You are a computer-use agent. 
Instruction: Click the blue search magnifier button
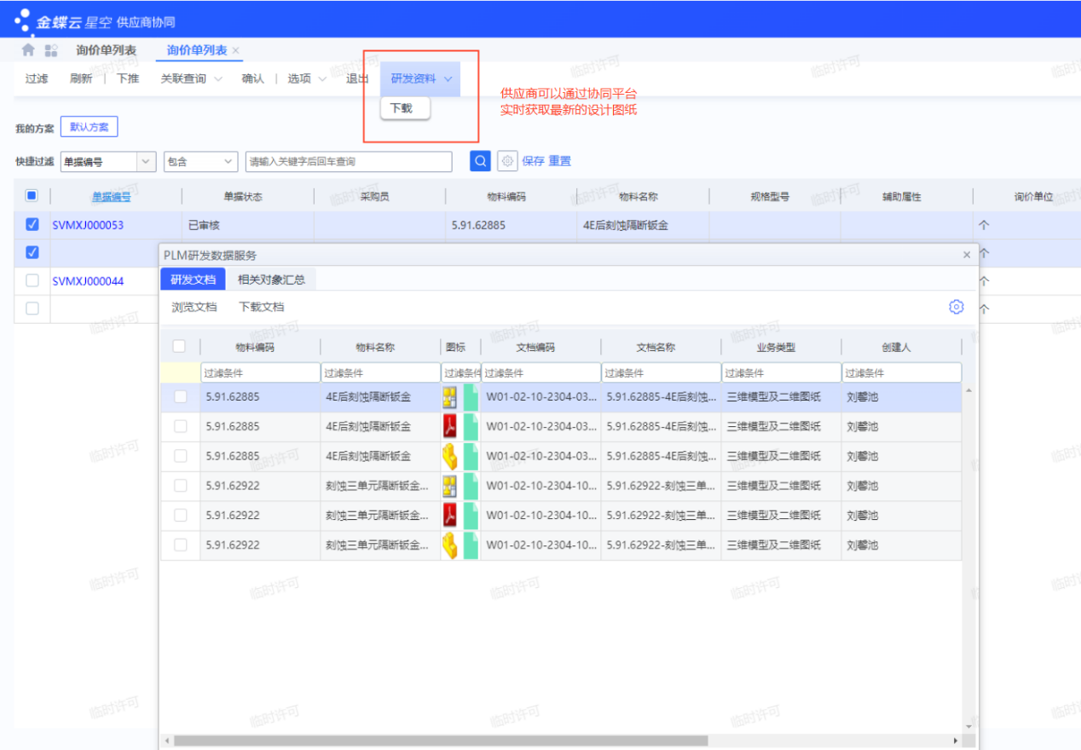tap(480, 161)
